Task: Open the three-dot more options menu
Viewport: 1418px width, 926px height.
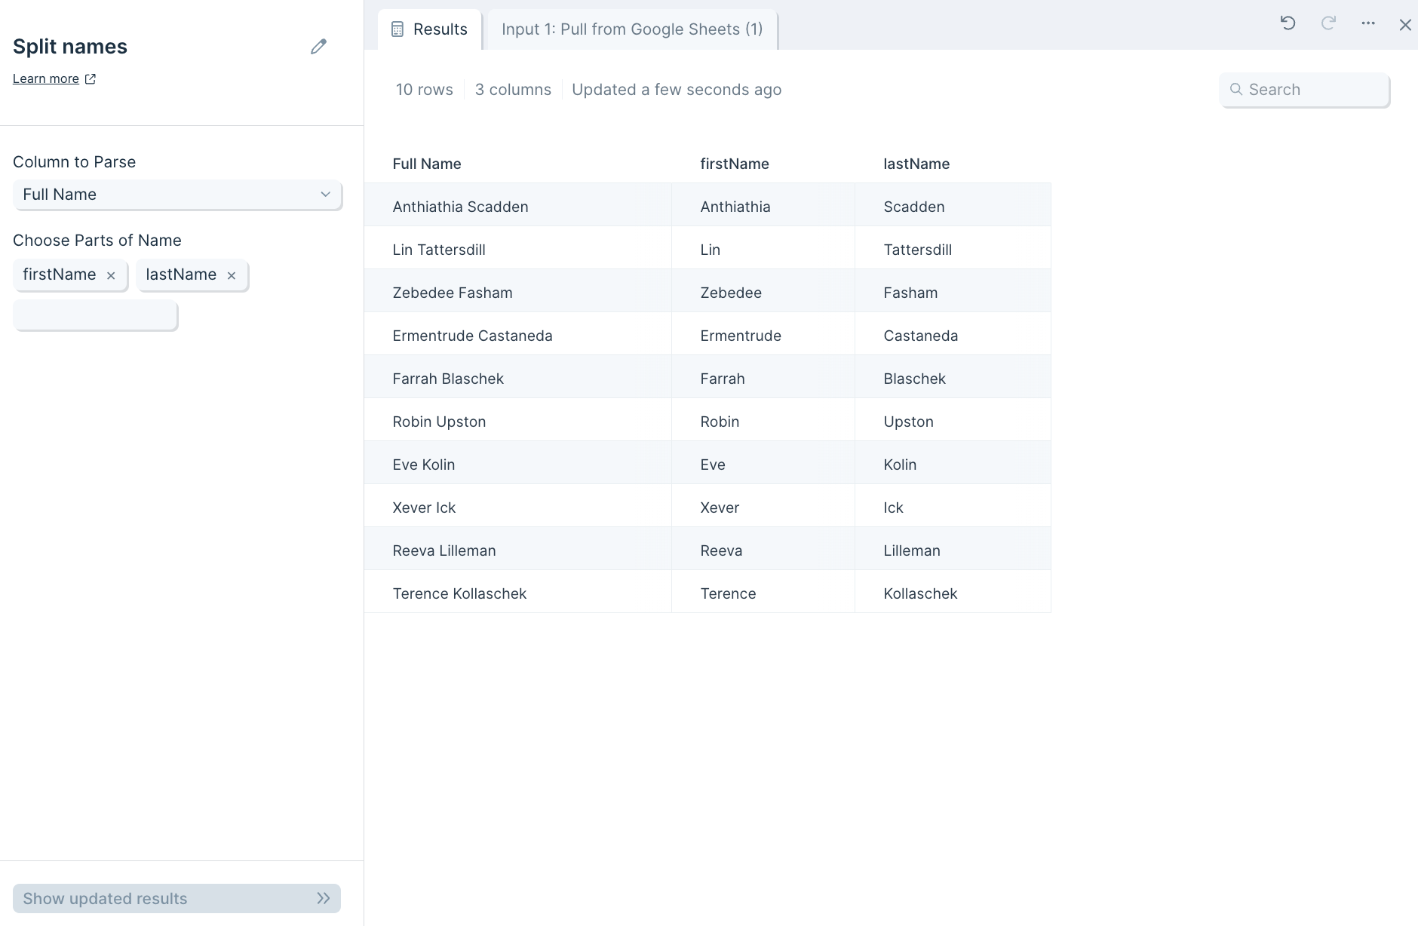Action: pyautogui.click(x=1368, y=23)
